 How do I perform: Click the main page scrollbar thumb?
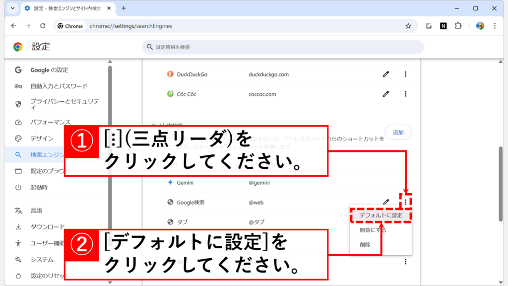501,184
